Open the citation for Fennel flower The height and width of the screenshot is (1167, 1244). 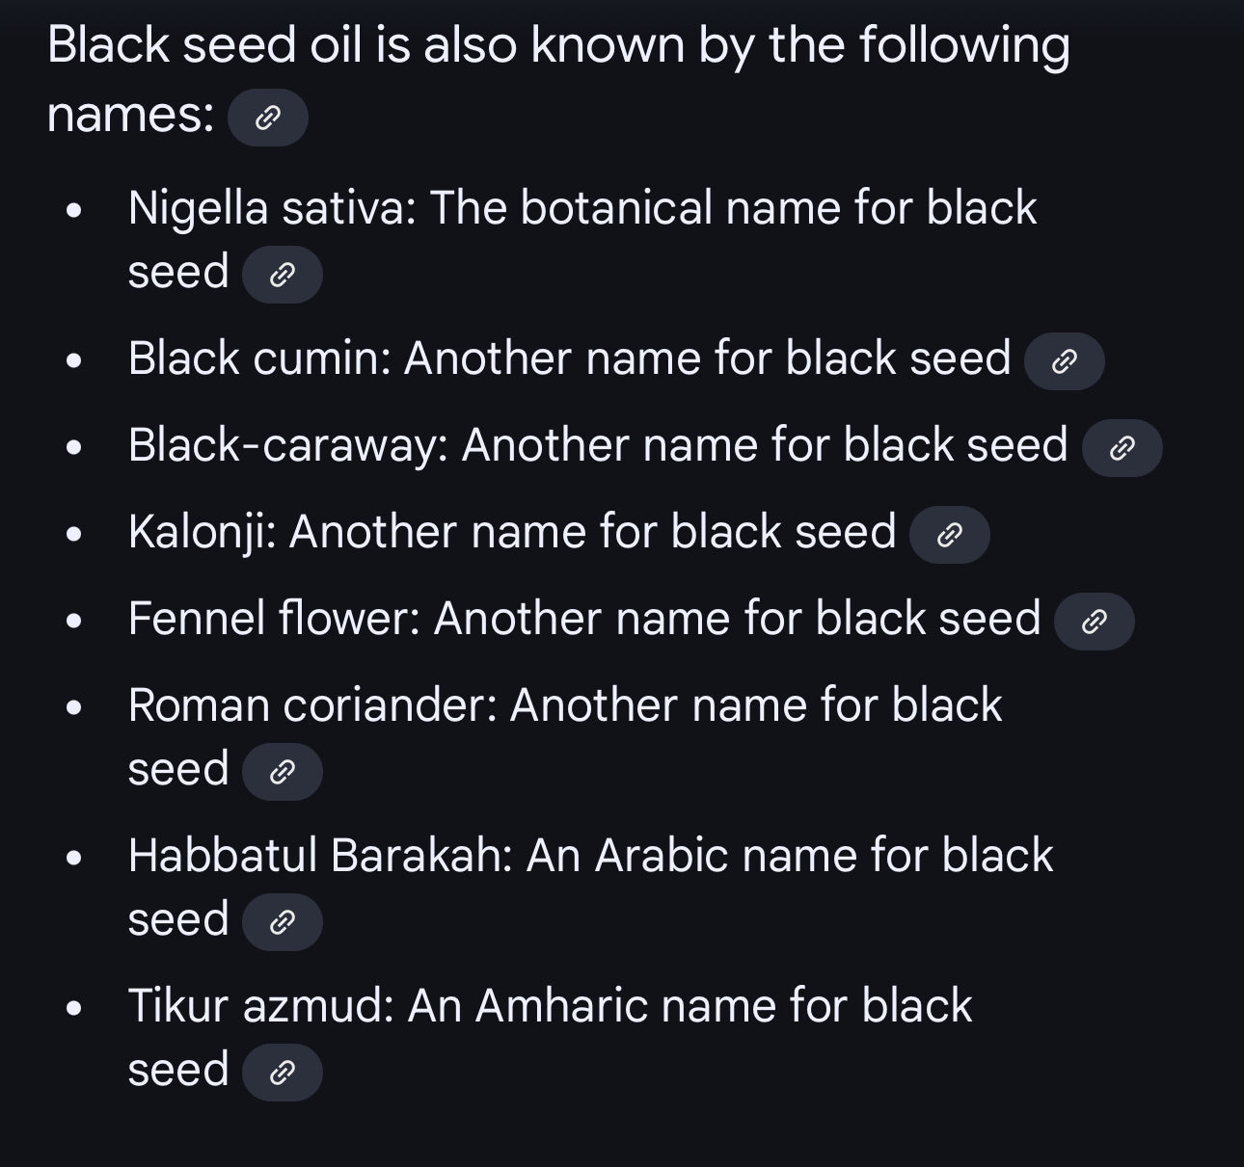1093,621
